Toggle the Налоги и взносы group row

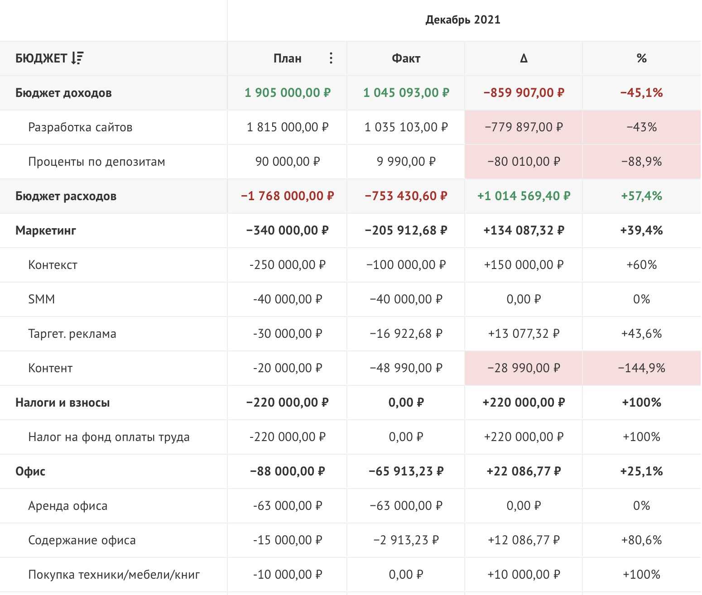[63, 403]
